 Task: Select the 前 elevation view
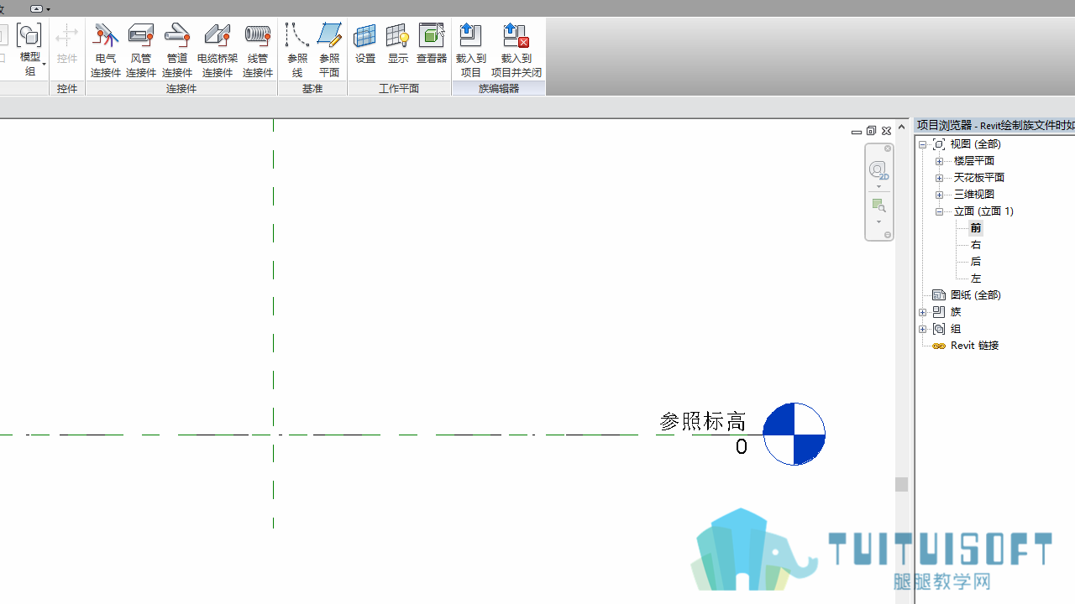[x=976, y=228]
